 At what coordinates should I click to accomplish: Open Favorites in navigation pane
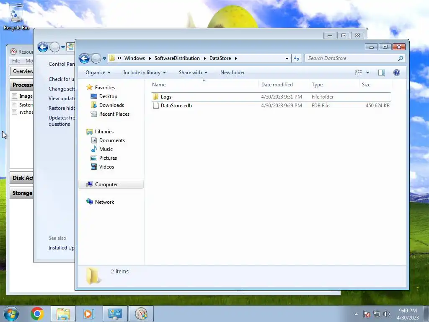tap(105, 88)
